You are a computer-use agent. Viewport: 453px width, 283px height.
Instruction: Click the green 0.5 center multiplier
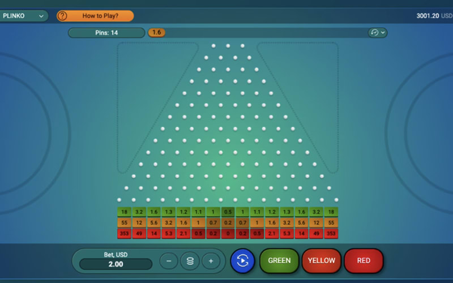pos(228,212)
